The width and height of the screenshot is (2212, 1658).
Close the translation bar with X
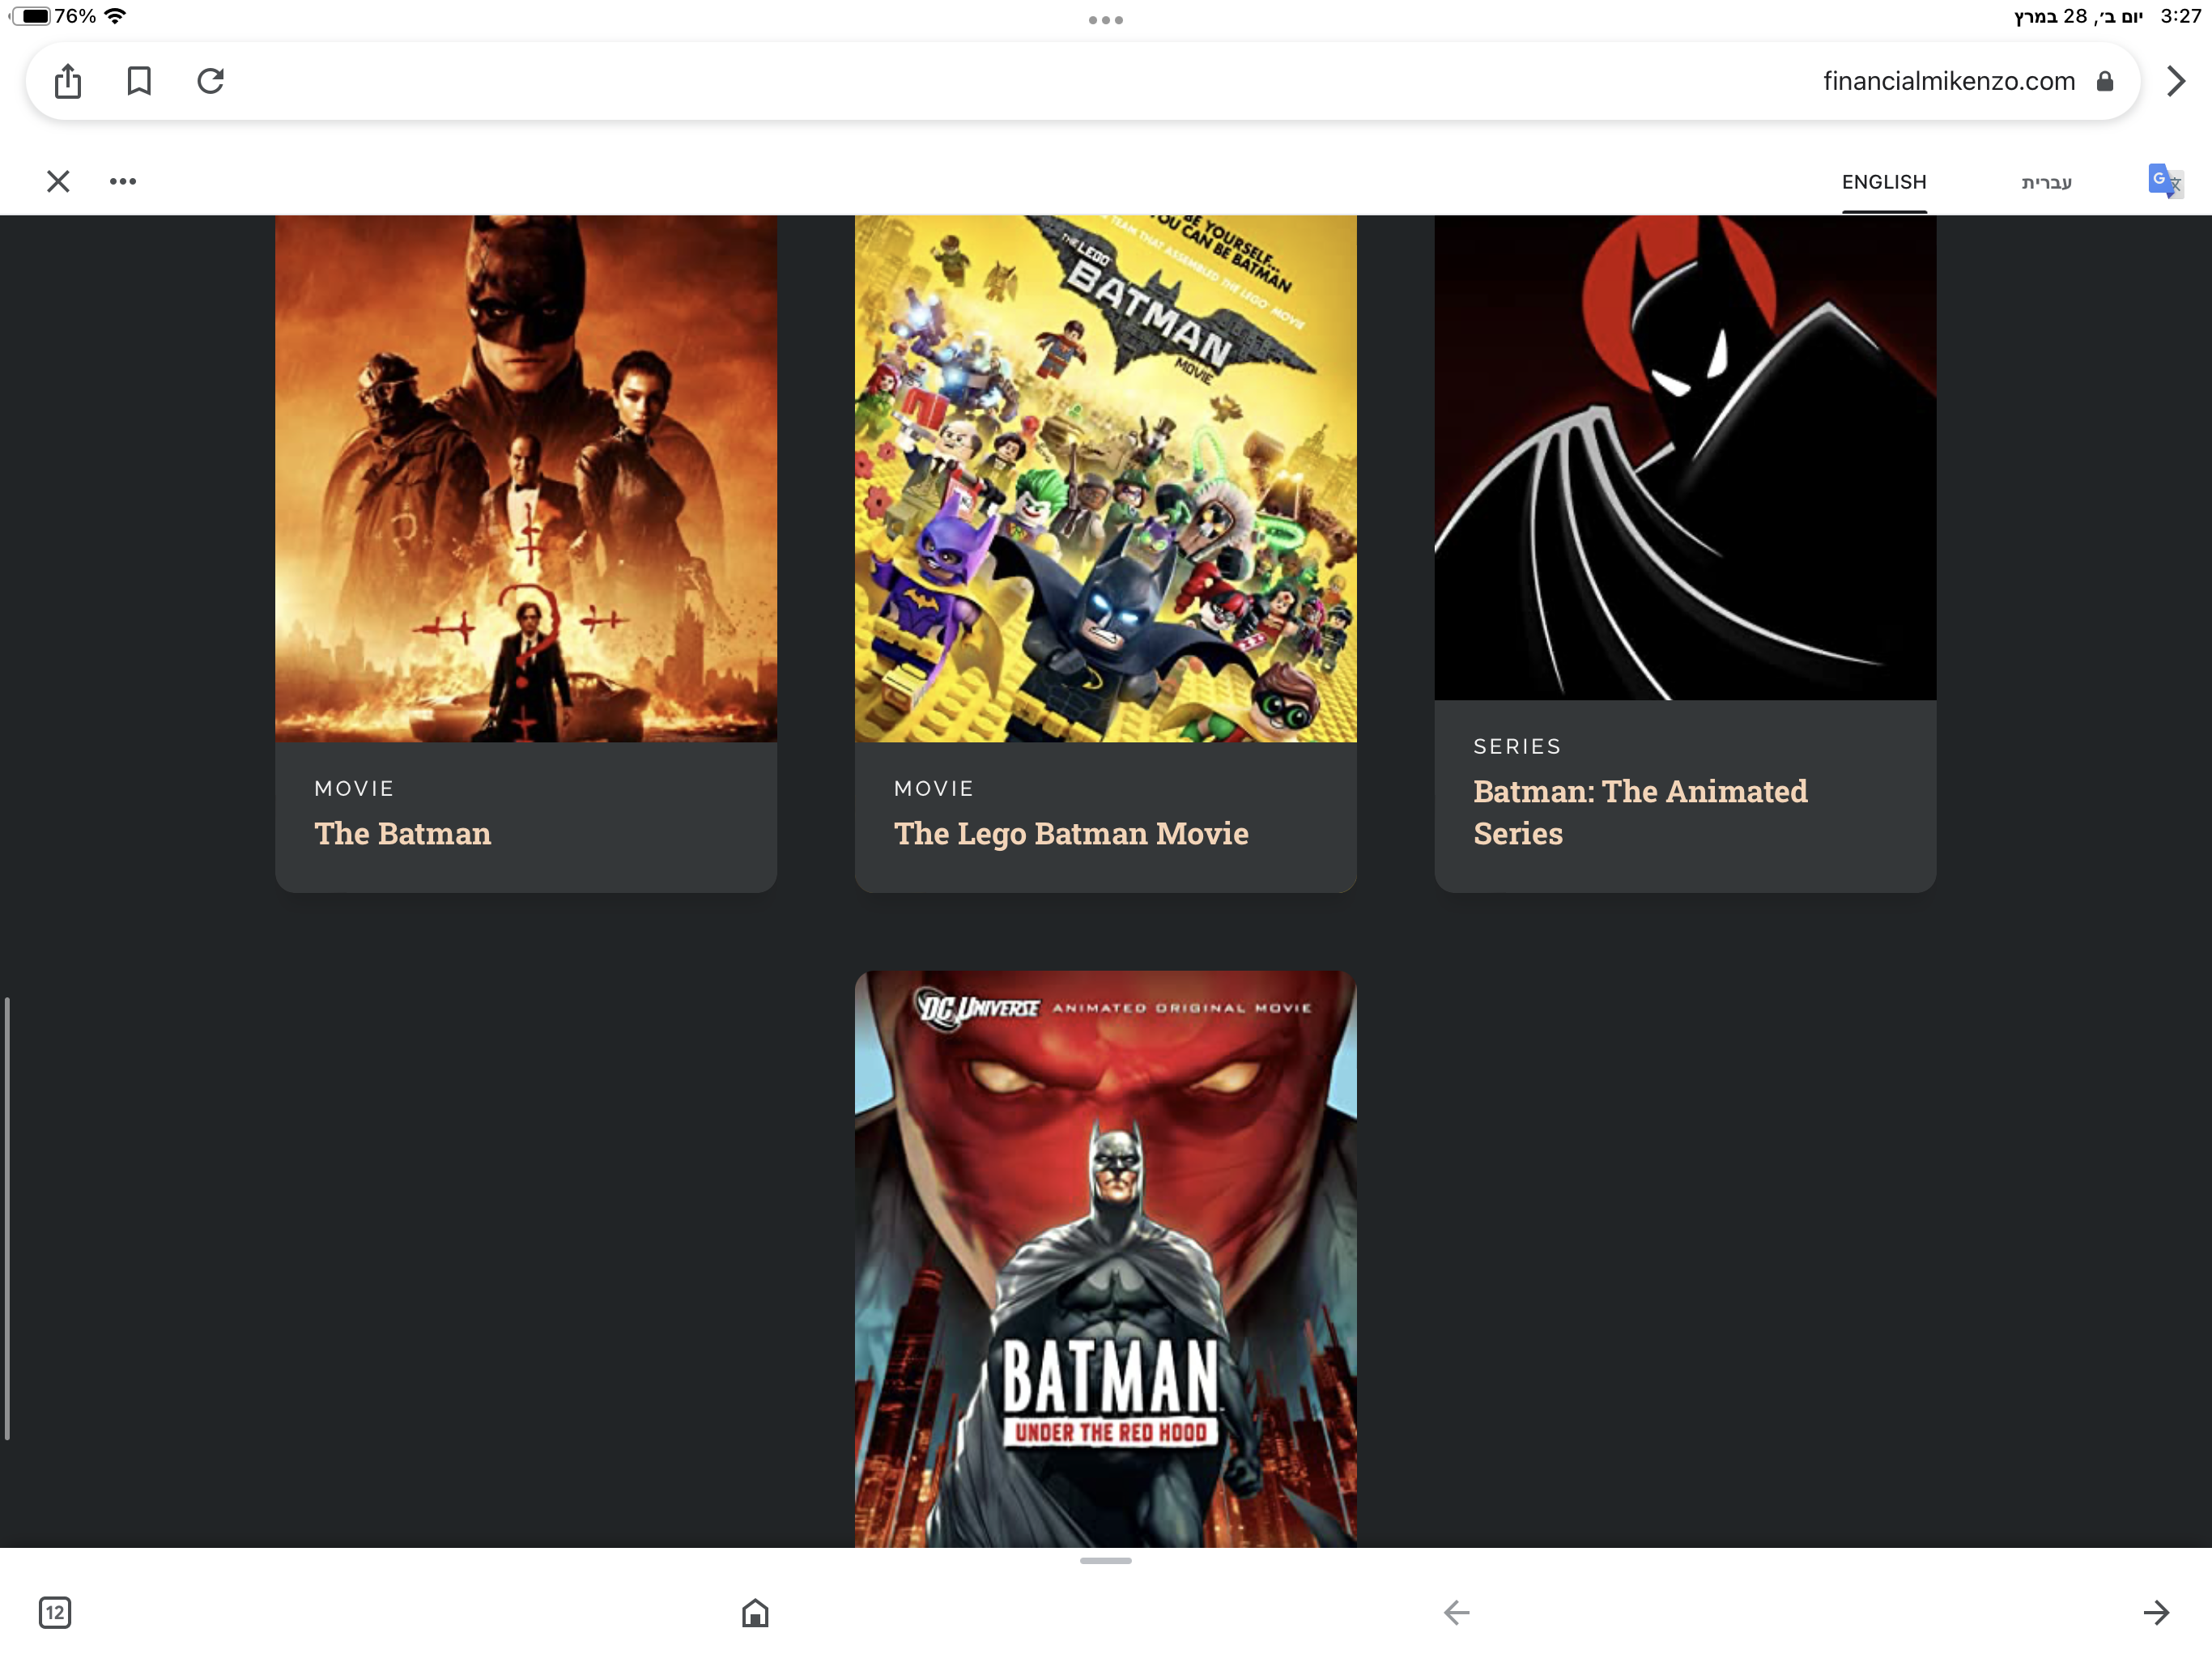point(58,181)
